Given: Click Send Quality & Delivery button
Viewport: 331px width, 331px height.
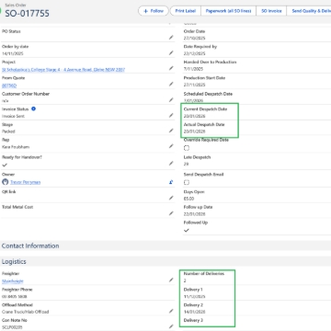Looking at the screenshot, I should (309, 11).
